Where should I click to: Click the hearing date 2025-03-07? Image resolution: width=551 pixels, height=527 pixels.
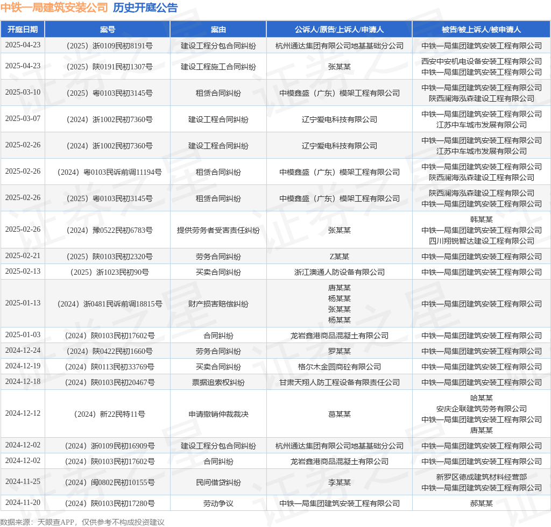click(23, 118)
